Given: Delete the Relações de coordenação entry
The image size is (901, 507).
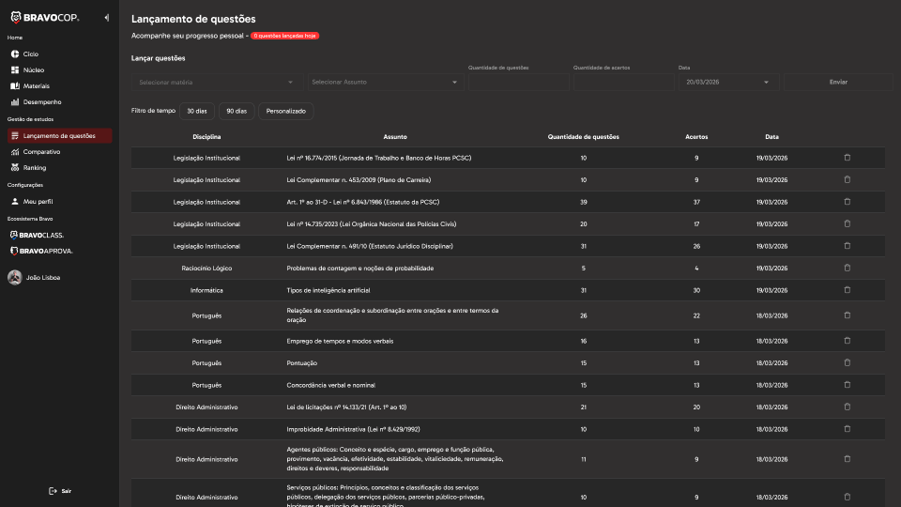Looking at the screenshot, I should (x=847, y=315).
